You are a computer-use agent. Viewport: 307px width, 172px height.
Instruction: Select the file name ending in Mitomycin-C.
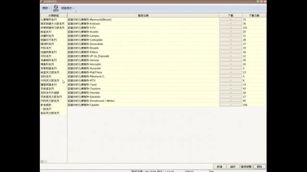pyautogui.click(x=86, y=76)
